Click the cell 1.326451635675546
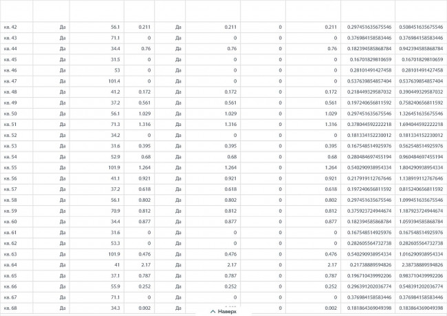This screenshot has height=316, width=447. (x=421, y=114)
